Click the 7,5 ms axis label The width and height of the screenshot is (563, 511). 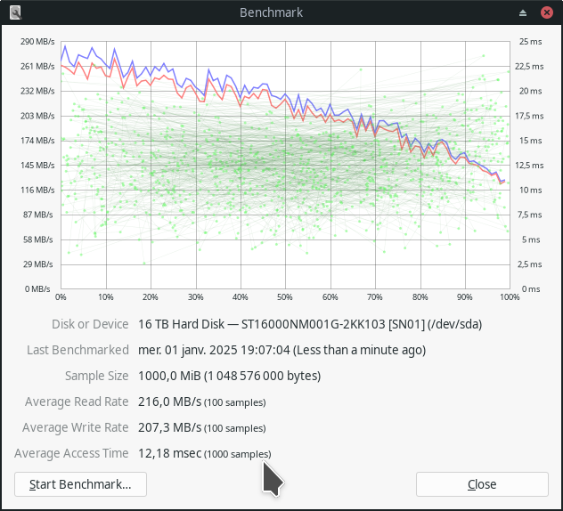(x=529, y=215)
